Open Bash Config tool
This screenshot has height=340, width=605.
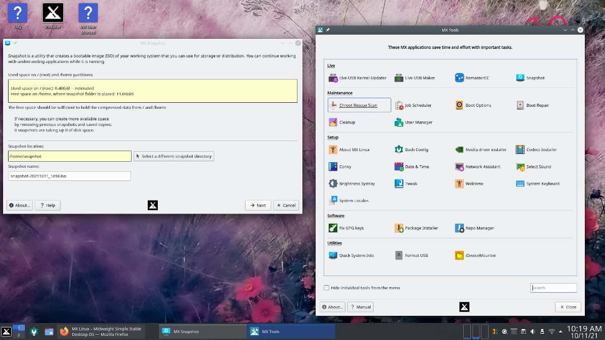411,150
